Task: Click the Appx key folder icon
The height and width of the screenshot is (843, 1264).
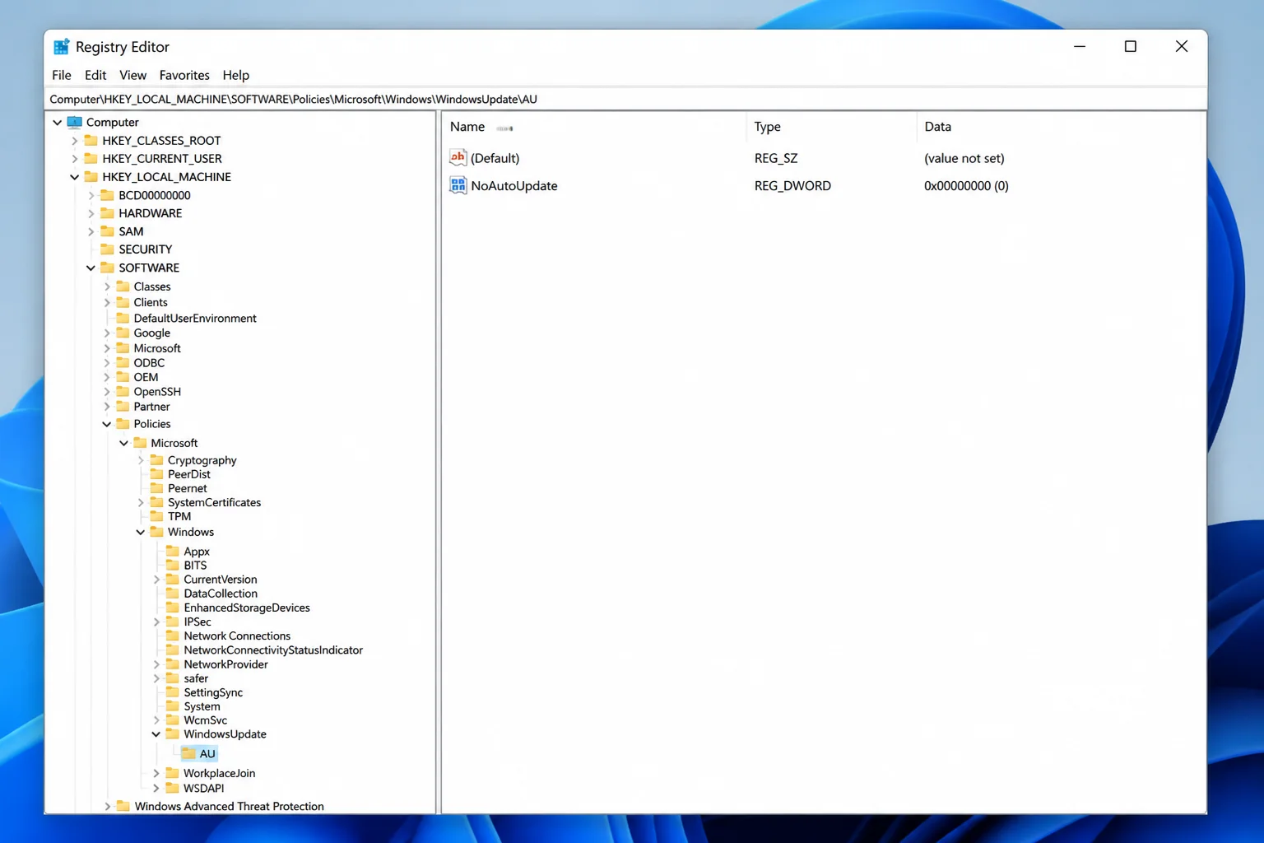Action: click(x=173, y=551)
